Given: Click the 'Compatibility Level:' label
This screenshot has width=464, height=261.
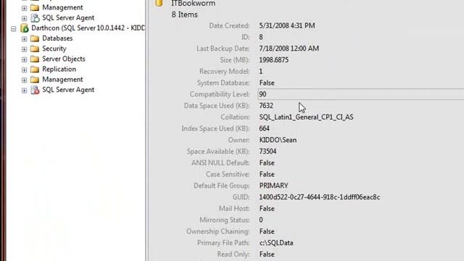Looking at the screenshot, I should pyautogui.click(x=220, y=94).
